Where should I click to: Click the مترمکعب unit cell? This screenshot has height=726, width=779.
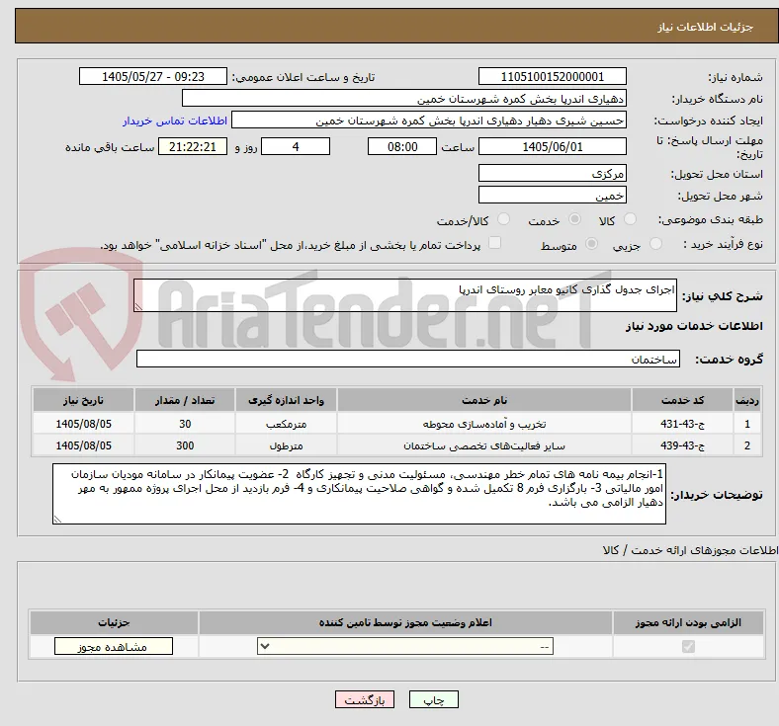[286, 424]
